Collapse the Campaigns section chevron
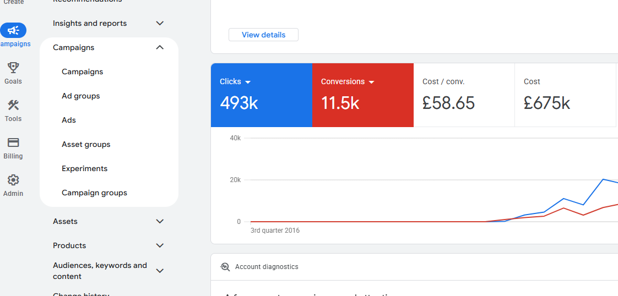This screenshot has width=618, height=296. (x=160, y=47)
